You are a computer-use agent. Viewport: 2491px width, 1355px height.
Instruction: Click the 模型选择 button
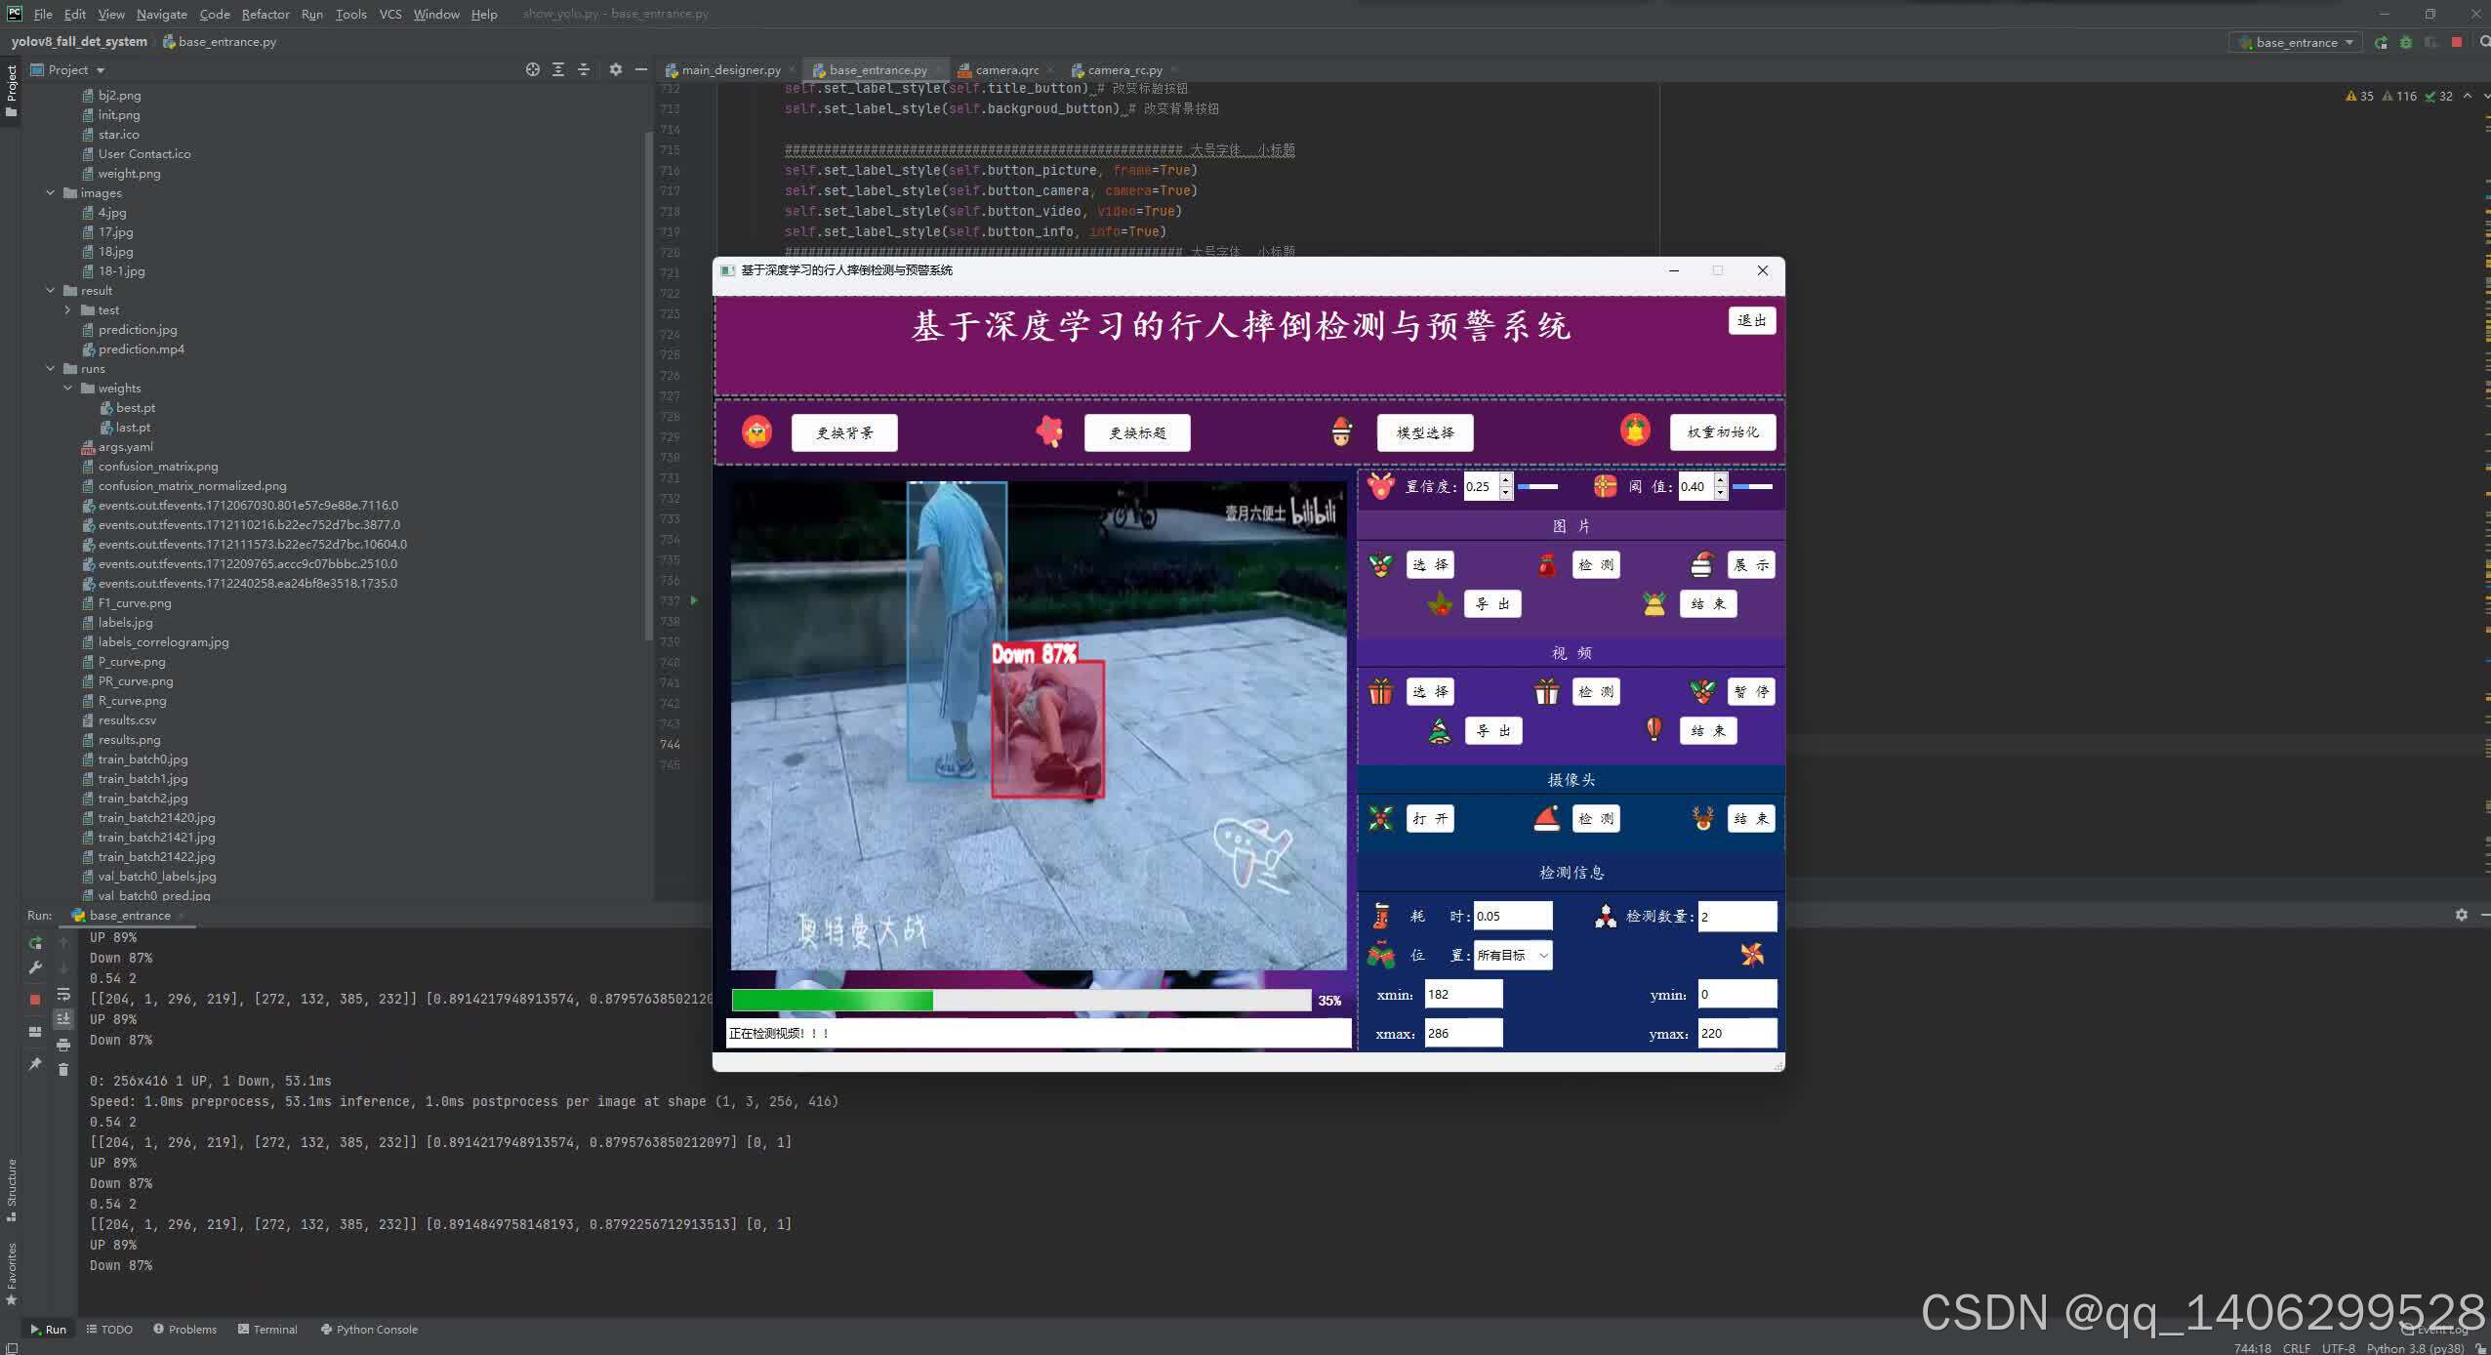coord(1424,432)
